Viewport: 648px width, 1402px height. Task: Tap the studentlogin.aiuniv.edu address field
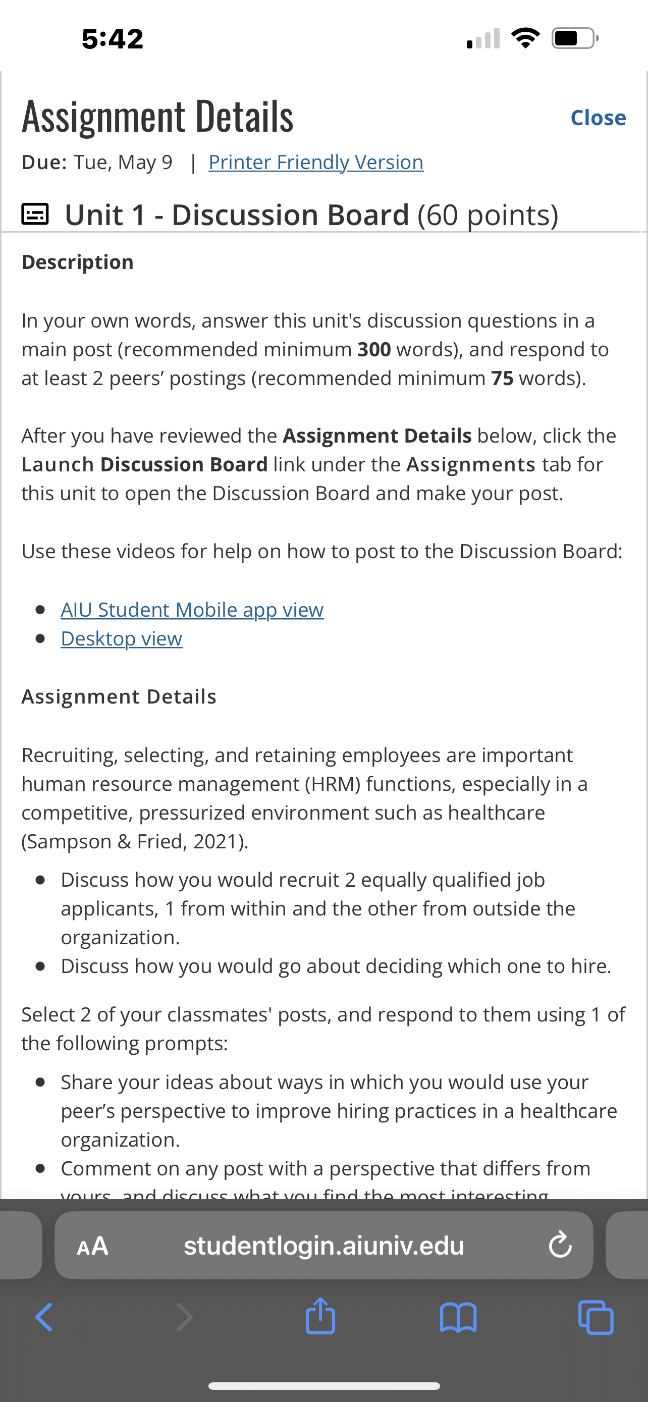click(323, 1245)
